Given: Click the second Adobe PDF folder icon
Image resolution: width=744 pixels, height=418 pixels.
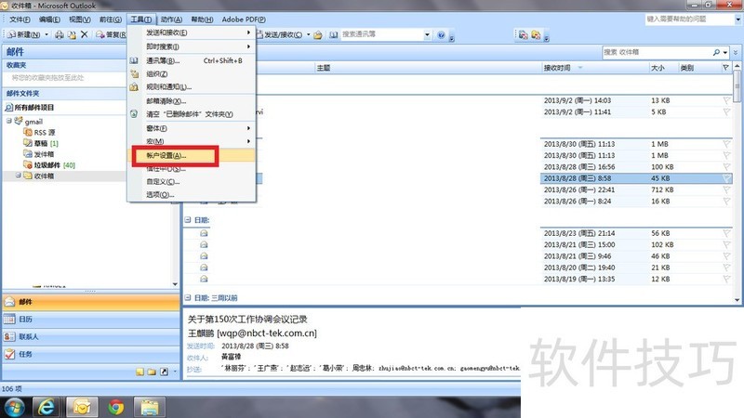Looking at the screenshot, I should tap(536, 34).
